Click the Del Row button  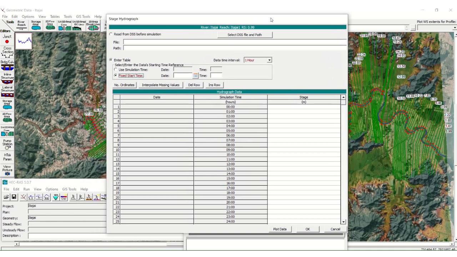pos(194,85)
